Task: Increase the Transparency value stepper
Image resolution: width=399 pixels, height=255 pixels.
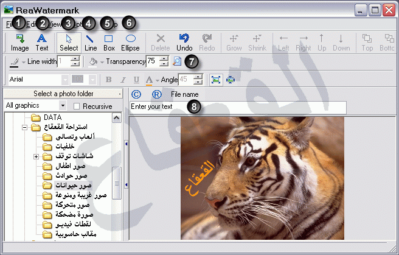Action: [165, 59]
